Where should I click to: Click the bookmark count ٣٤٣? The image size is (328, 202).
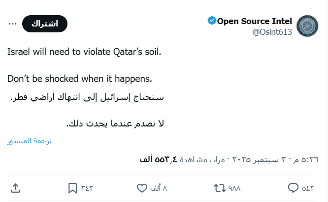87,188
